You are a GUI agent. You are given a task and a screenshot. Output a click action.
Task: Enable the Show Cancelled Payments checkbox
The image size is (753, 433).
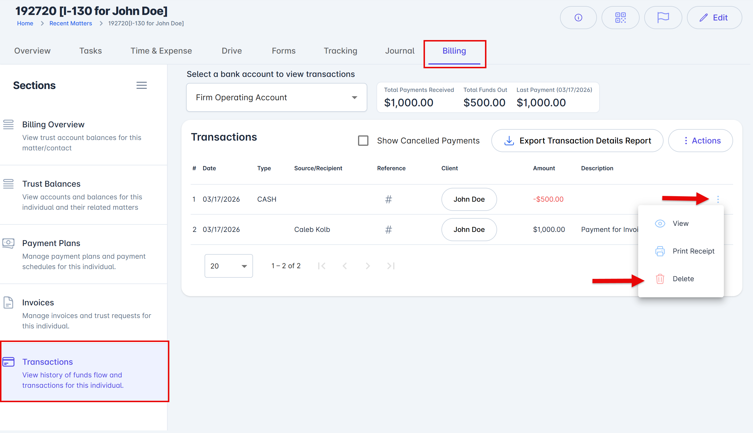point(363,141)
